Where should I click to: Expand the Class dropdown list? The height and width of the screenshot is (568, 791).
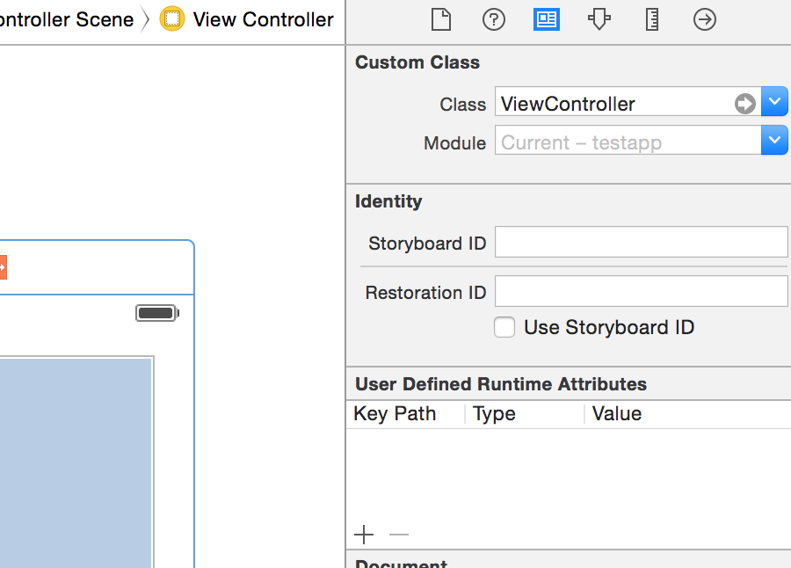[774, 103]
